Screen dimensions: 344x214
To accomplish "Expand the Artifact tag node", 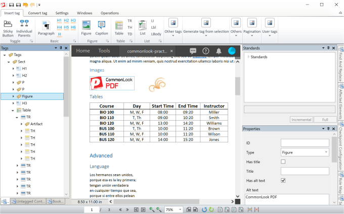I will [21, 124].
